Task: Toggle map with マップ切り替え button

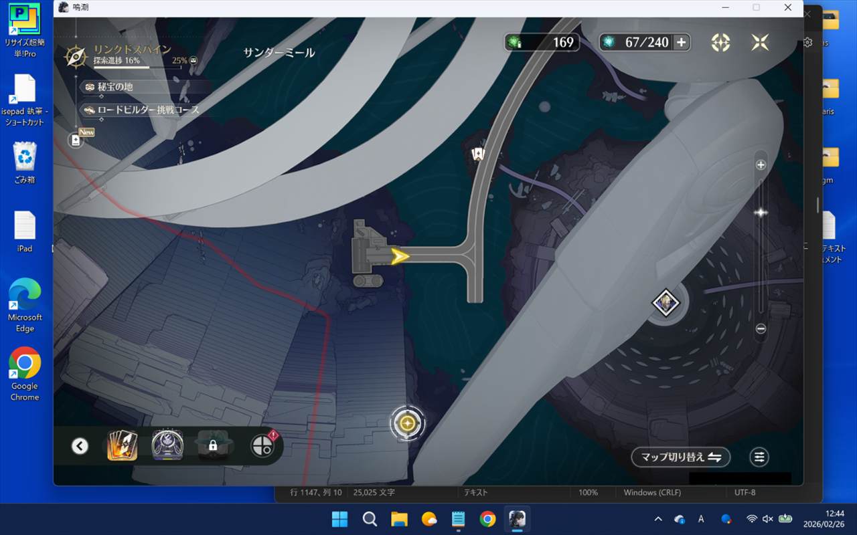Action: coord(680,457)
